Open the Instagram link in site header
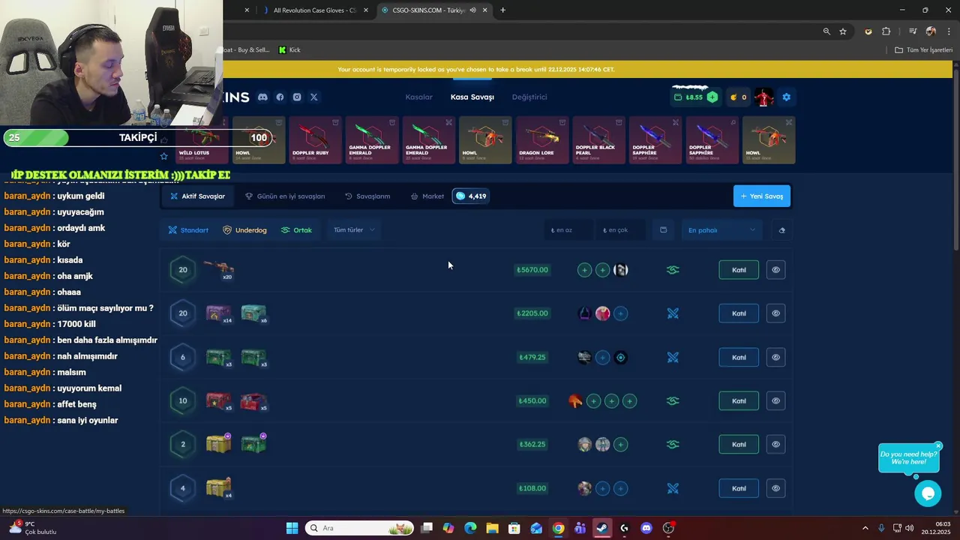The width and height of the screenshot is (960, 540). tap(297, 97)
